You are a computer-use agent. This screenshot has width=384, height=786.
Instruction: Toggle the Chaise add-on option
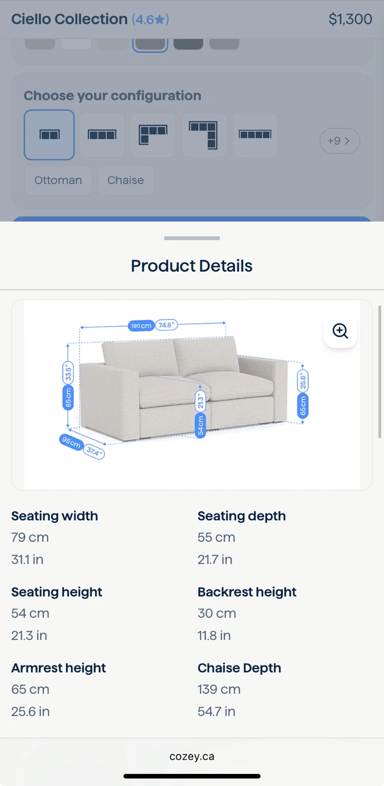[x=126, y=181]
